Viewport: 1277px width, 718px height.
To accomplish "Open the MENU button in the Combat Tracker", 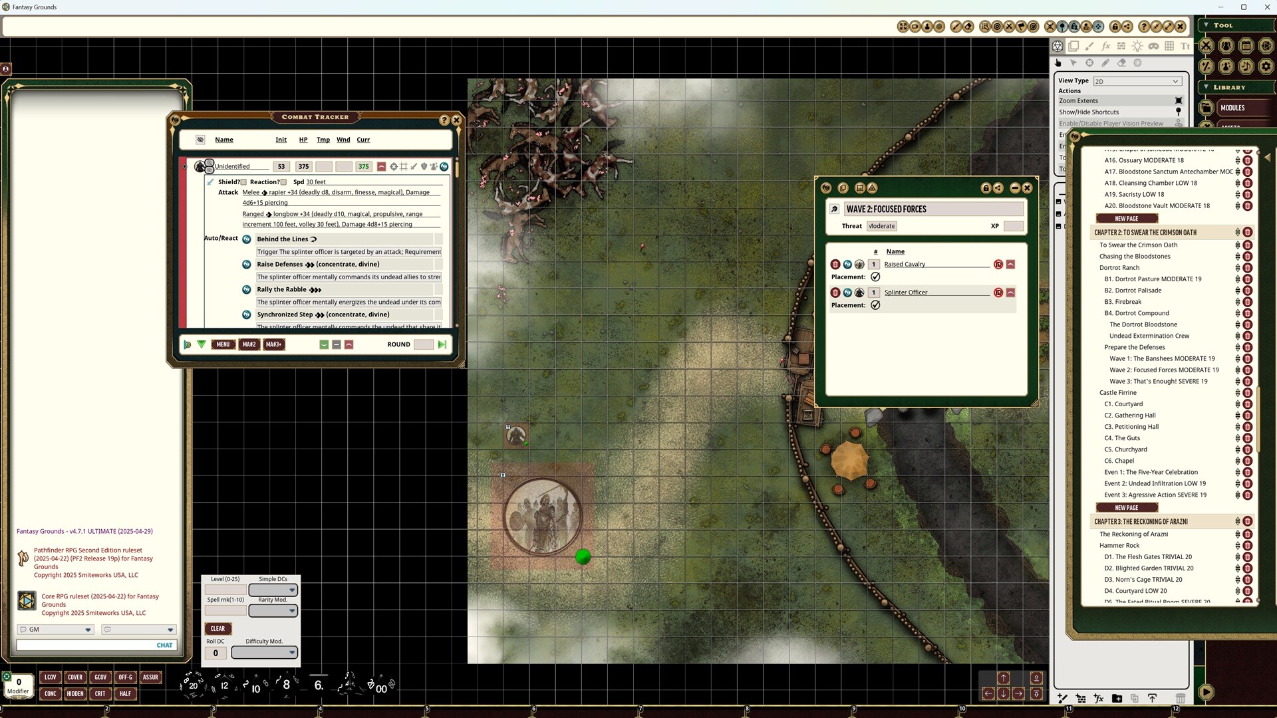I will pos(223,344).
